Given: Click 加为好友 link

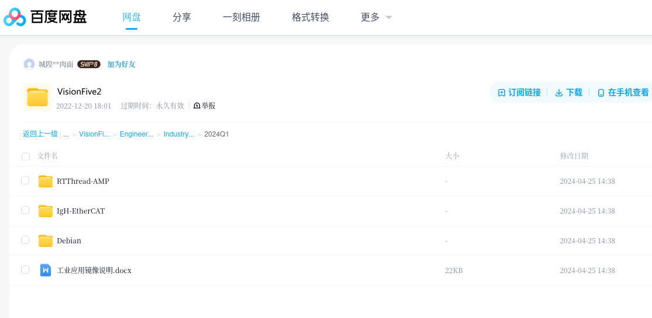Looking at the screenshot, I should pos(122,64).
